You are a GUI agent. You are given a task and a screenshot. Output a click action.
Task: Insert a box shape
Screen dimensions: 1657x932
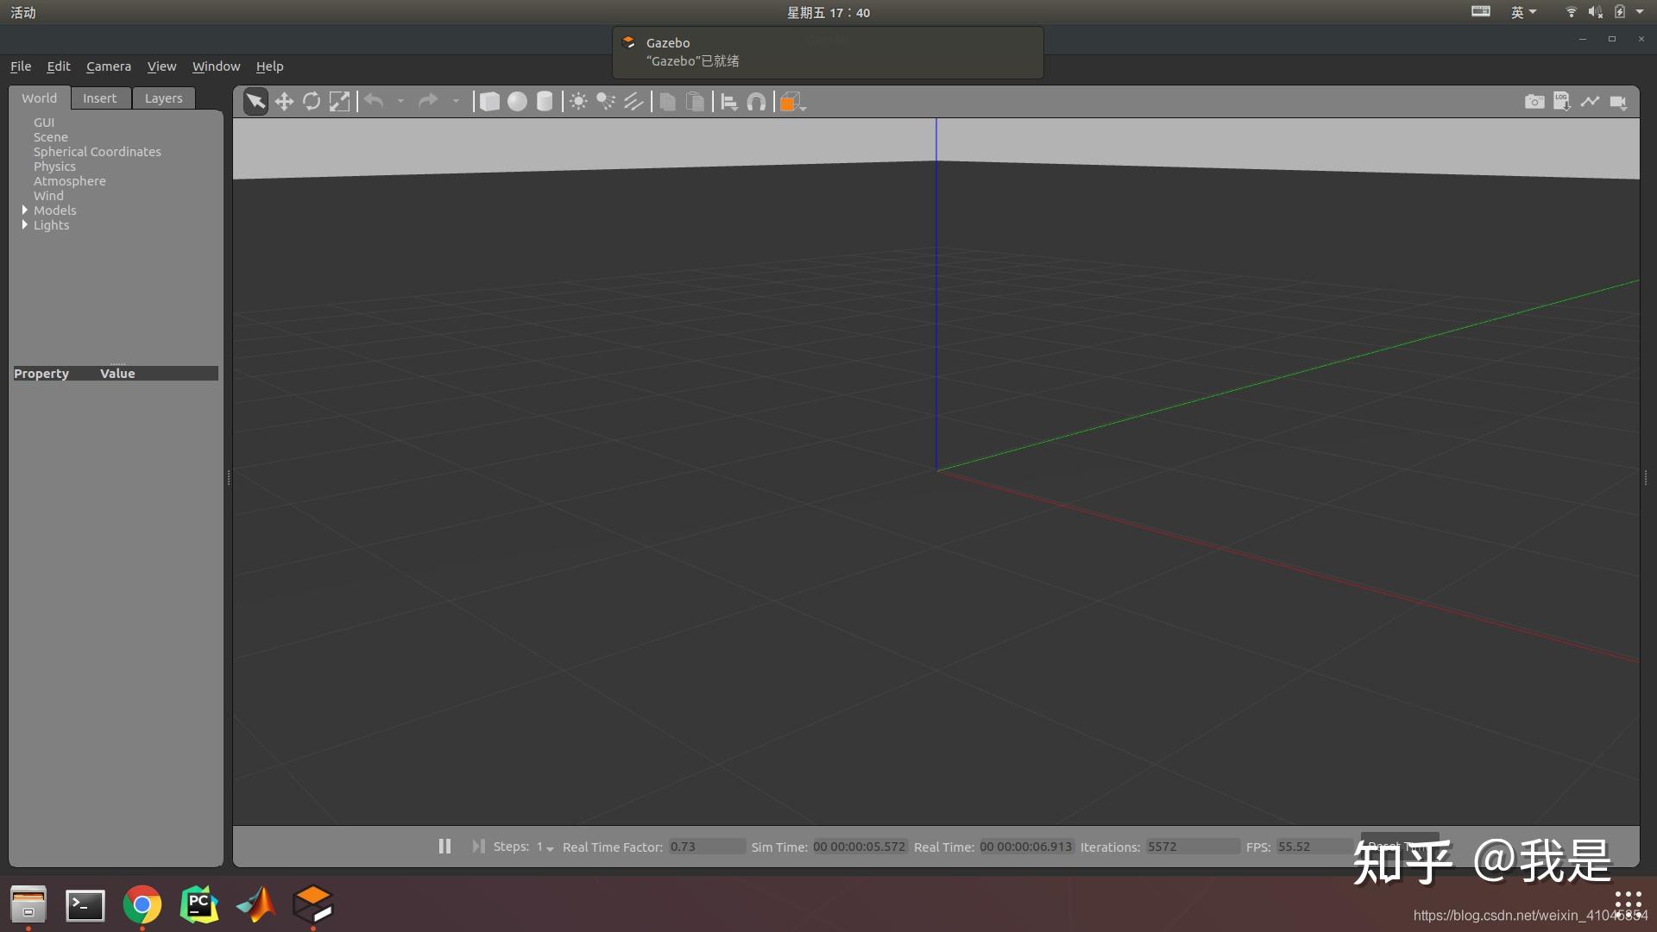(489, 102)
